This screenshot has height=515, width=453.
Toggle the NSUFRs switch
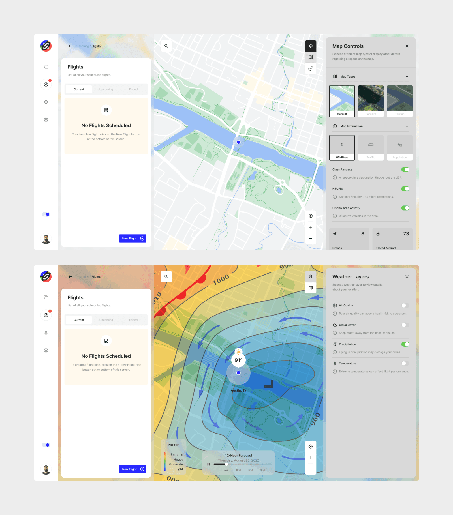pos(405,189)
